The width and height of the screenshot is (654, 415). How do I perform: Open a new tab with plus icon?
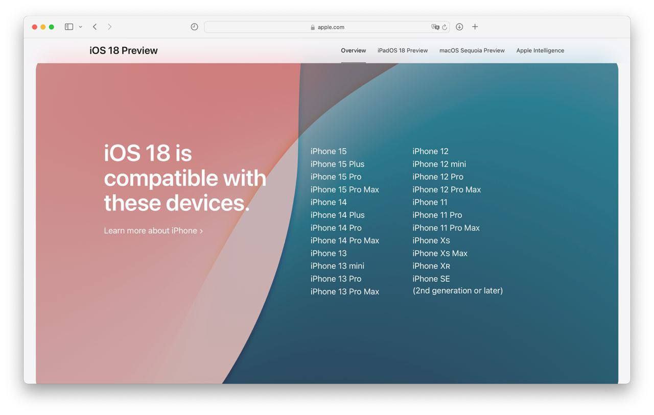tap(475, 27)
